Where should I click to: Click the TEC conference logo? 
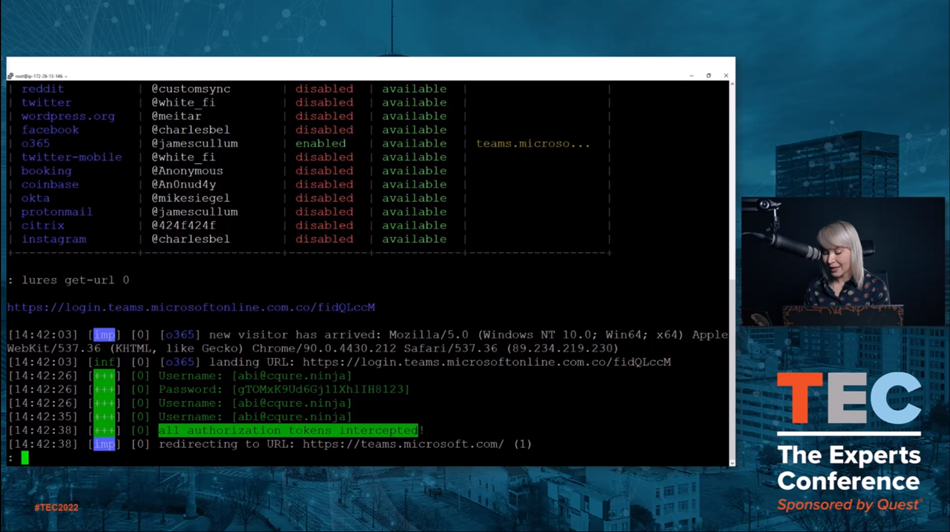(x=849, y=398)
